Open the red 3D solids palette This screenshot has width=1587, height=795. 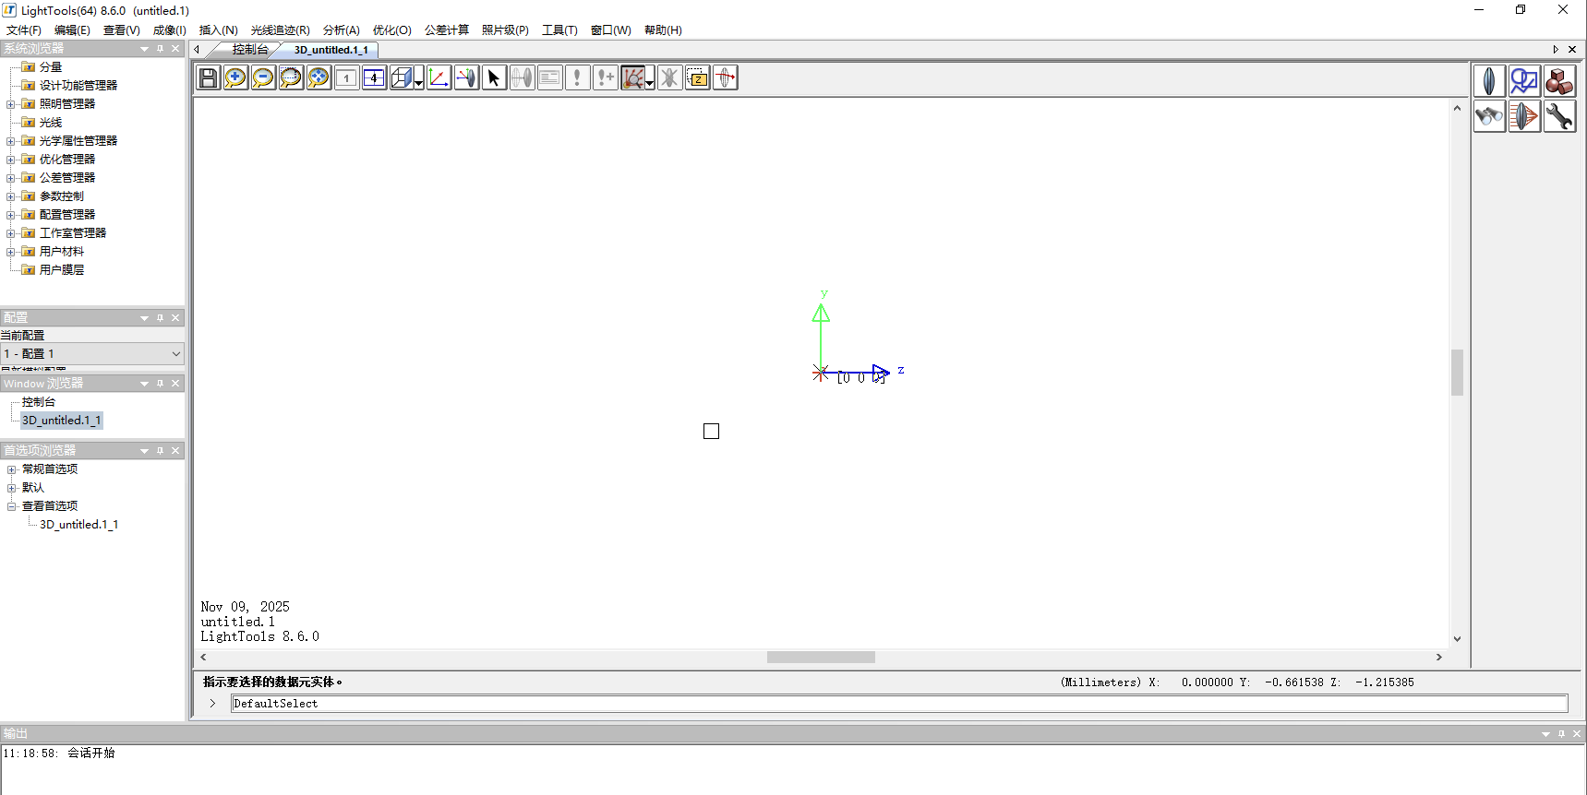[x=1559, y=81]
